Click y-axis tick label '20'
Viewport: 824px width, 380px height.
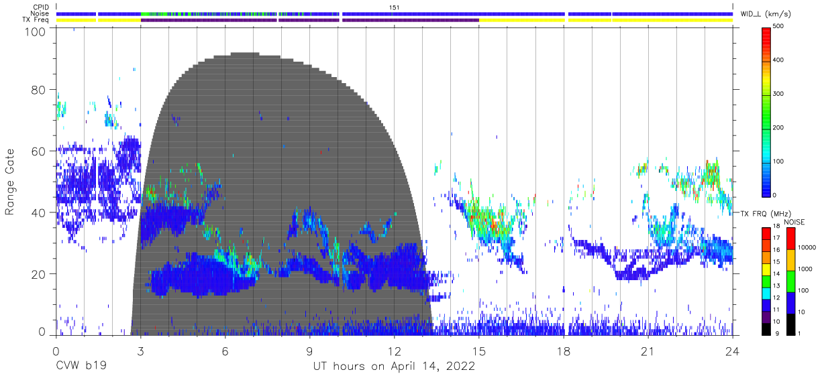[x=40, y=273]
